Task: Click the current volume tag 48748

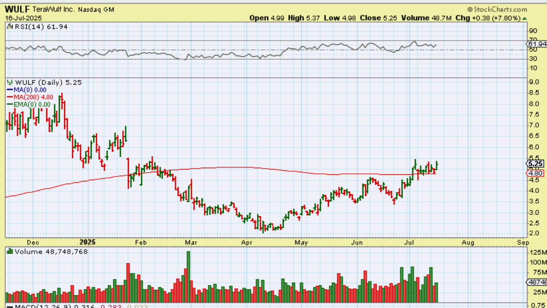Action: click(537, 282)
